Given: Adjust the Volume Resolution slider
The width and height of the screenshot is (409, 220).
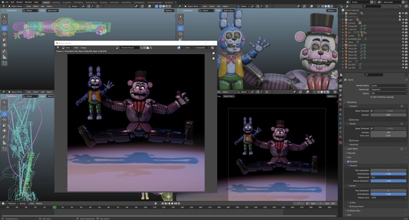Looking at the screenshot, I should point(389,181).
